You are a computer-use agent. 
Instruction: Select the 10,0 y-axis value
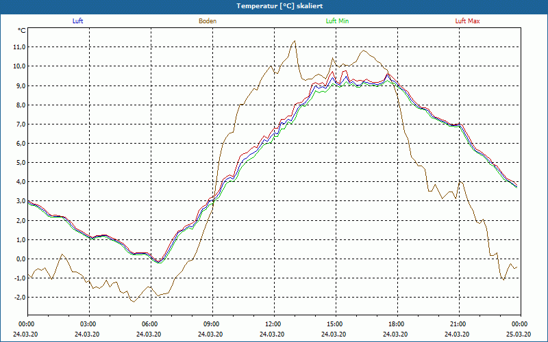(19, 66)
